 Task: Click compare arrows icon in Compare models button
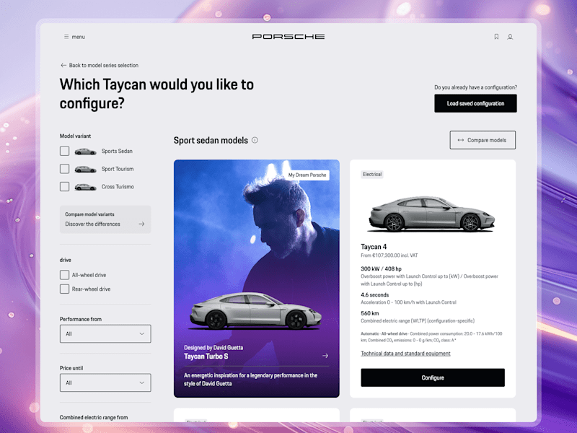461,140
